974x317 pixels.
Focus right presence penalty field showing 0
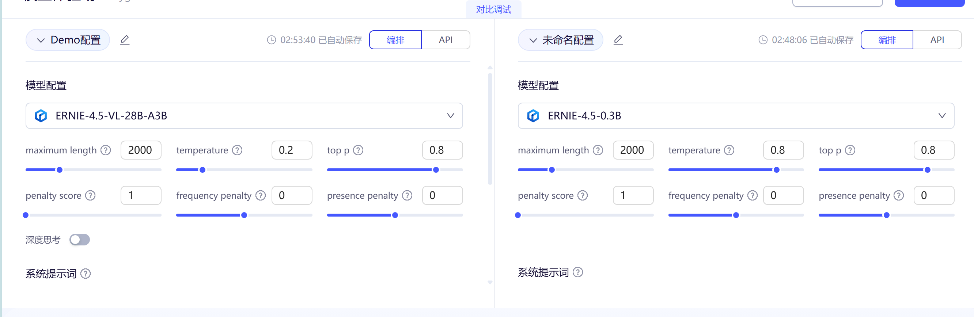coord(934,196)
